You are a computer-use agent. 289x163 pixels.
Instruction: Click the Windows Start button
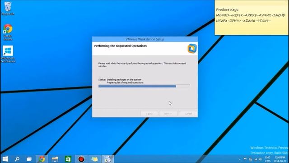(x=5, y=159)
